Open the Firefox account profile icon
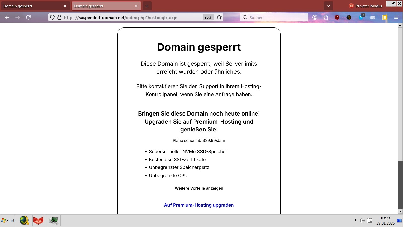Viewport: 403px width, 227px height. pyautogui.click(x=315, y=17)
